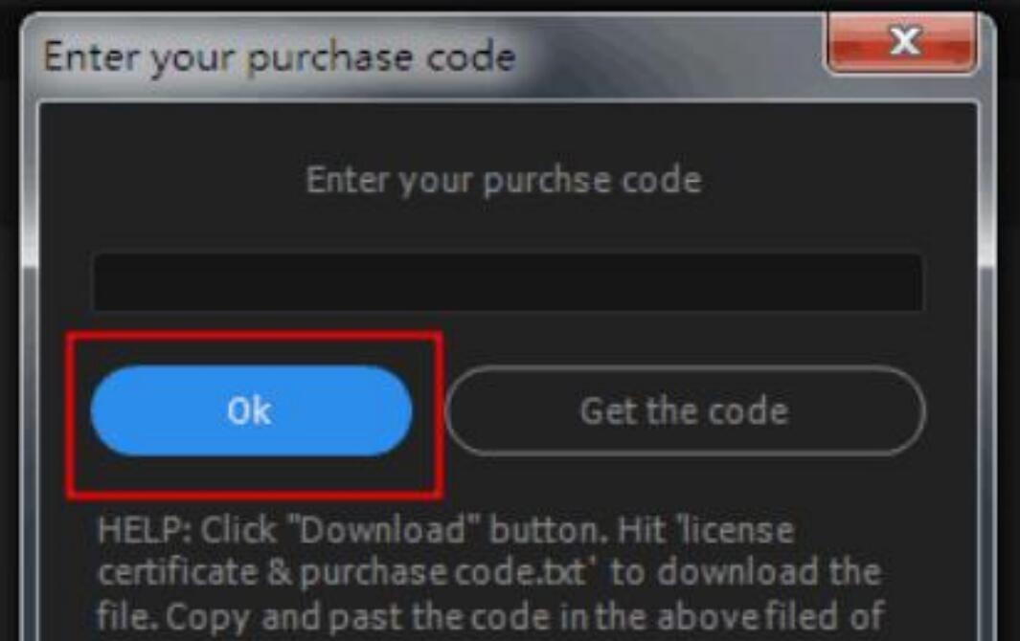
Task: Focus the purchase code text field
Action: (x=508, y=282)
